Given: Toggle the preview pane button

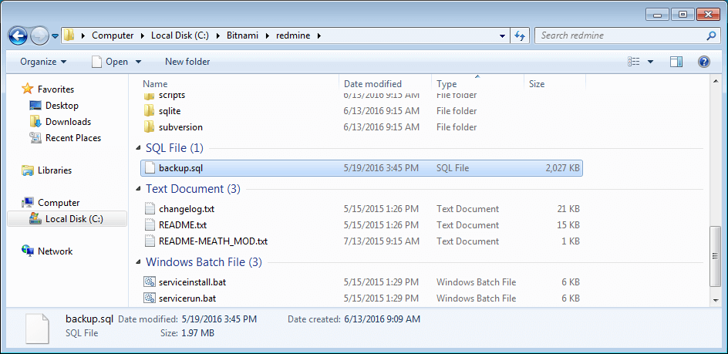Looking at the screenshot, I should coord(676,62).
